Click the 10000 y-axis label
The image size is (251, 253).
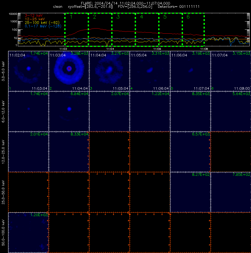coord(13,14)
